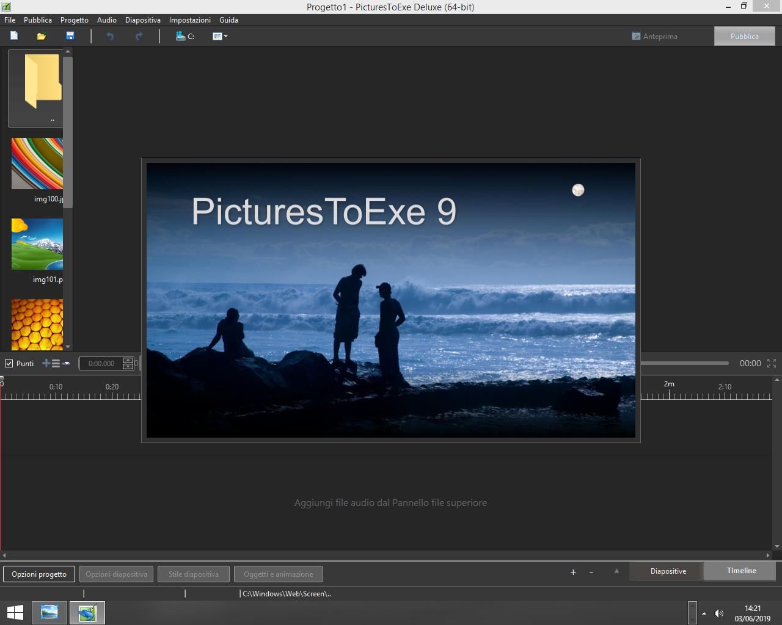Open the Diapositiva menu
782x625 pixels.
coord(143,20)
